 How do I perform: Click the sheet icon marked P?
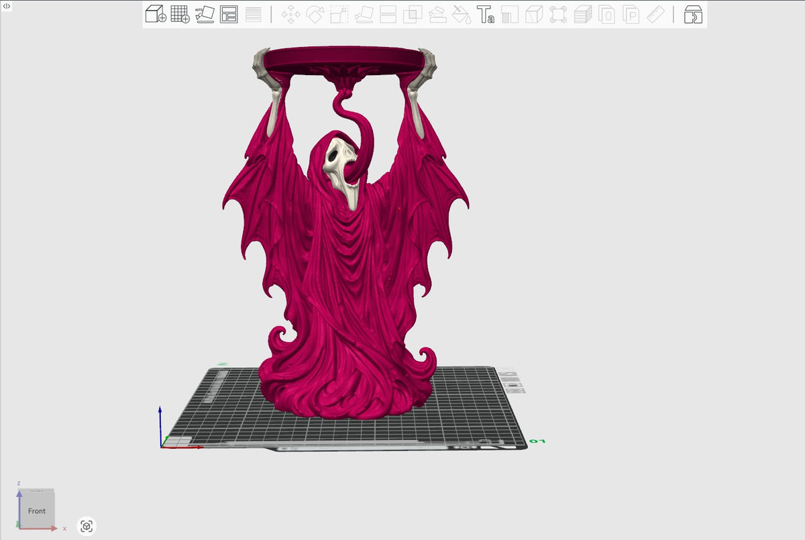point(631,14)
